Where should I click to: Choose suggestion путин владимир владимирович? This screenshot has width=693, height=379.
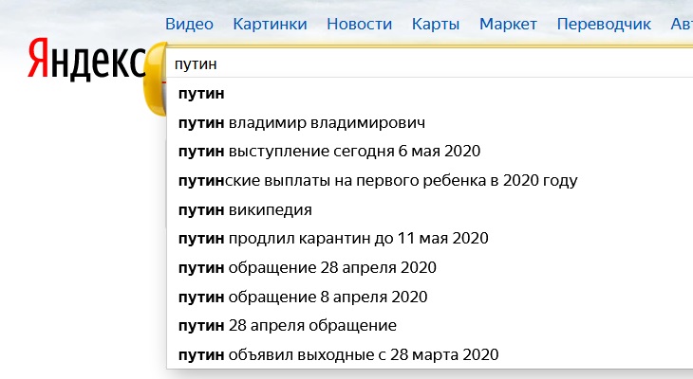pyautogui.click(x=430, y=122)
